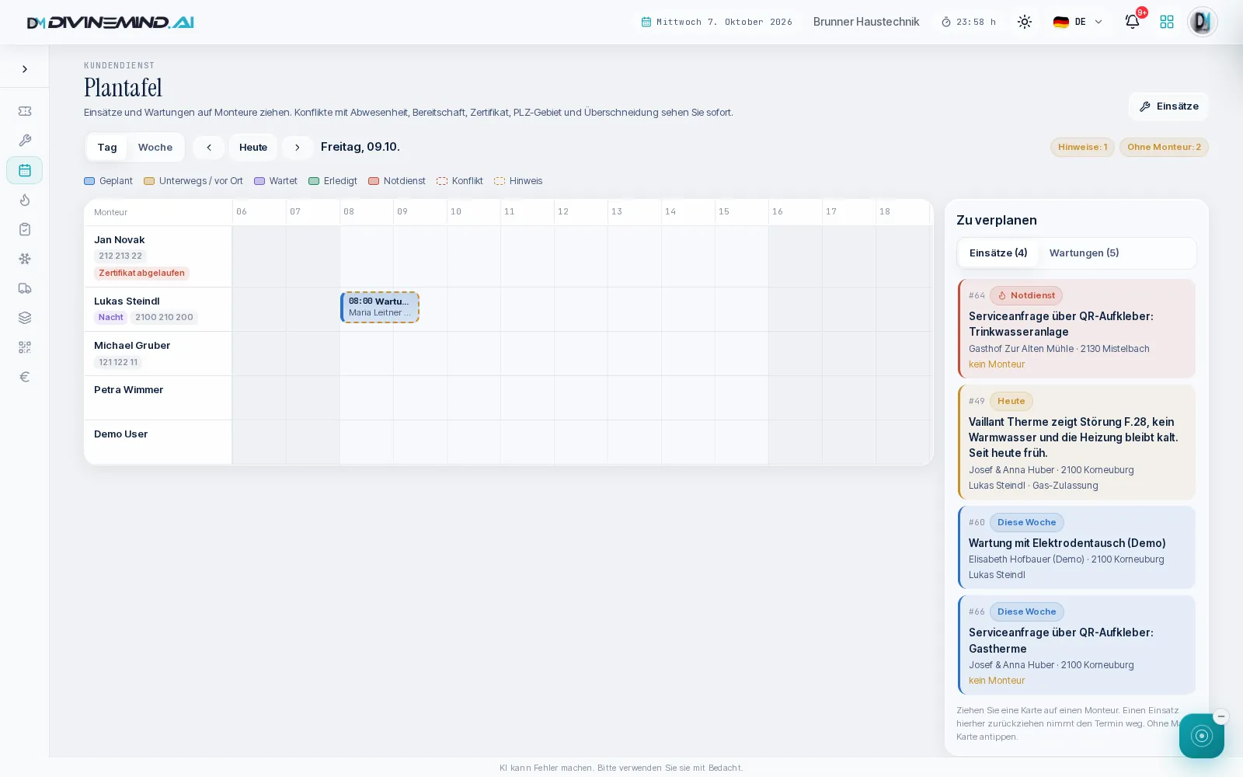Select card #60 Wartung mit Elektrodentausch
The image size is (1243, 777).
1077,547
